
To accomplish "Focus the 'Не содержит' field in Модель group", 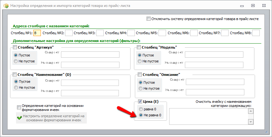I will tap(214, 65).
